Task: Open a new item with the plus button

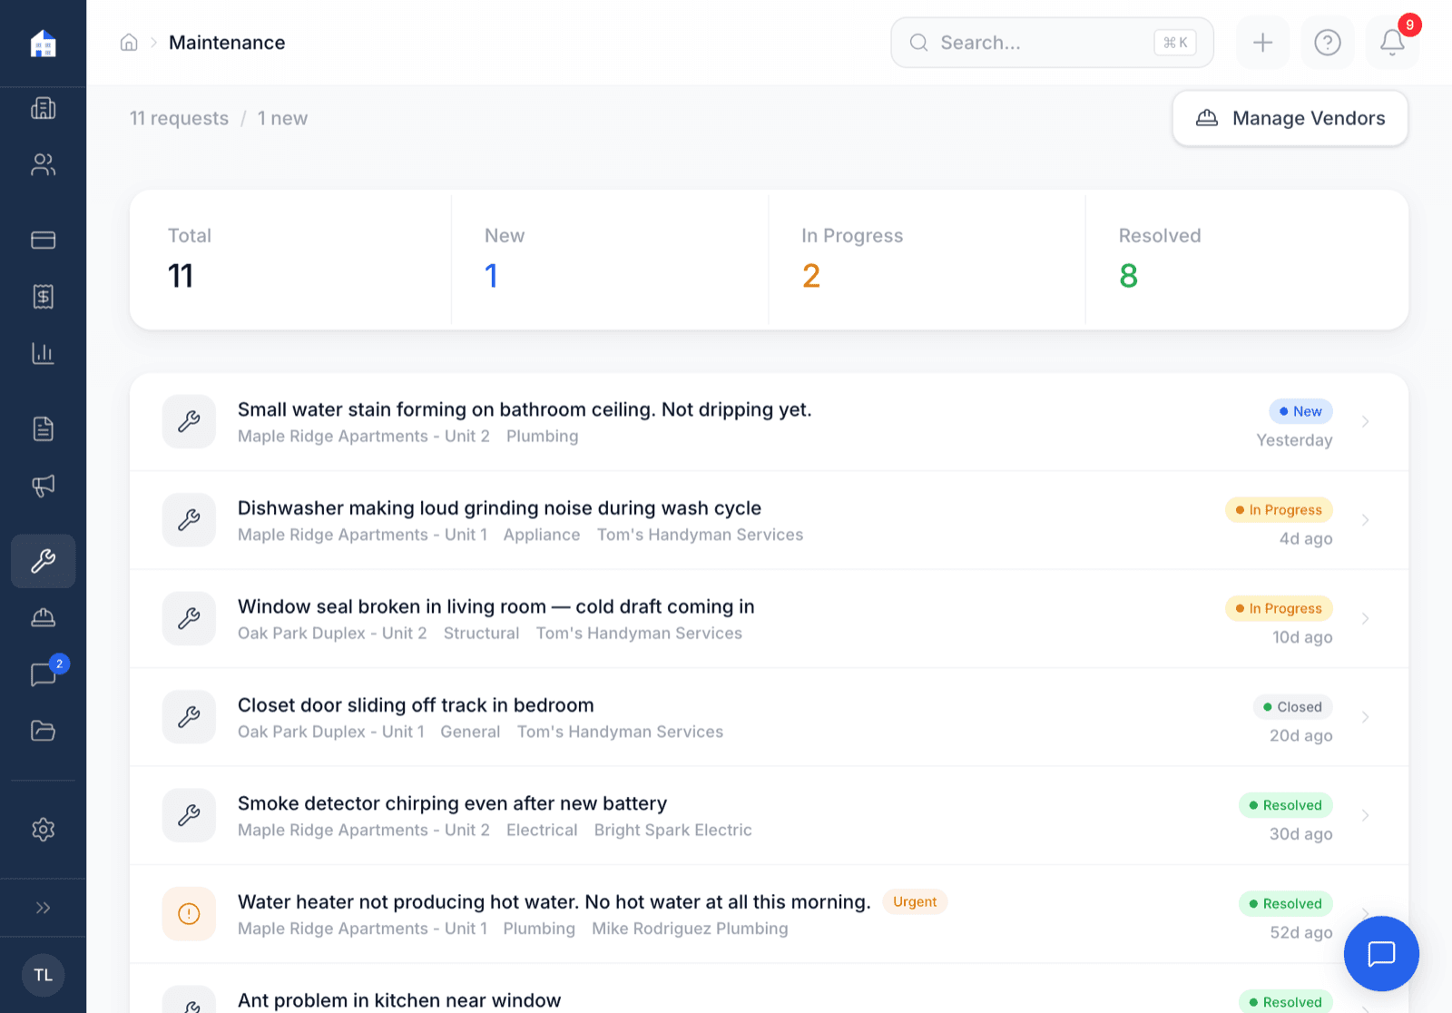Action: tap(1262, 42)
